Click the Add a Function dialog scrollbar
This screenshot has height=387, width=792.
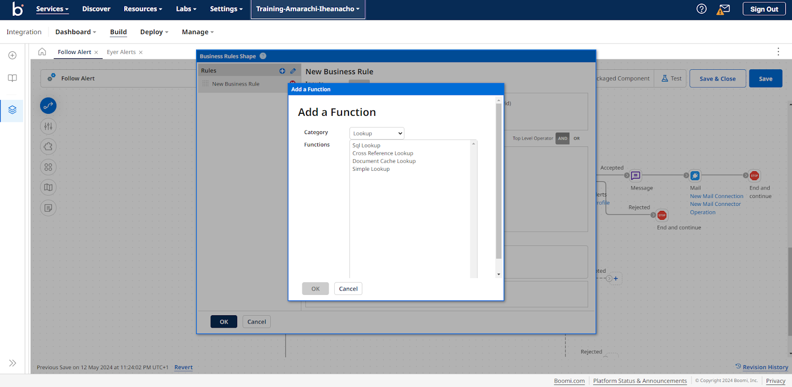(x=498, y=181)
